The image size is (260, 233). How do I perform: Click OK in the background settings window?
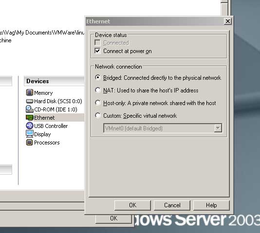pyautogui.click(x=113, y=218)
